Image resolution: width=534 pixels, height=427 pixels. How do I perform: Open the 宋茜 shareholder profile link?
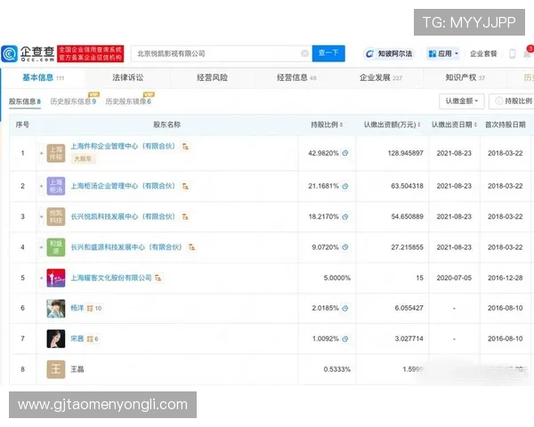tap(77, 339)
